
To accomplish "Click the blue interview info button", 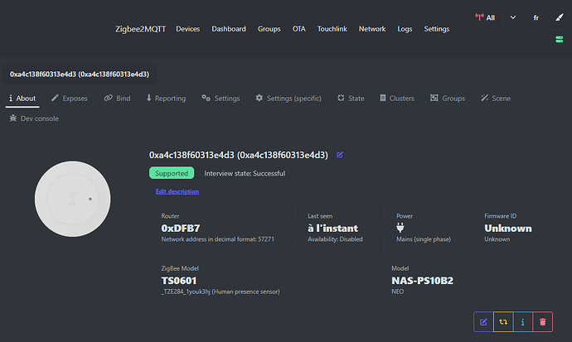I will [523, 321].
